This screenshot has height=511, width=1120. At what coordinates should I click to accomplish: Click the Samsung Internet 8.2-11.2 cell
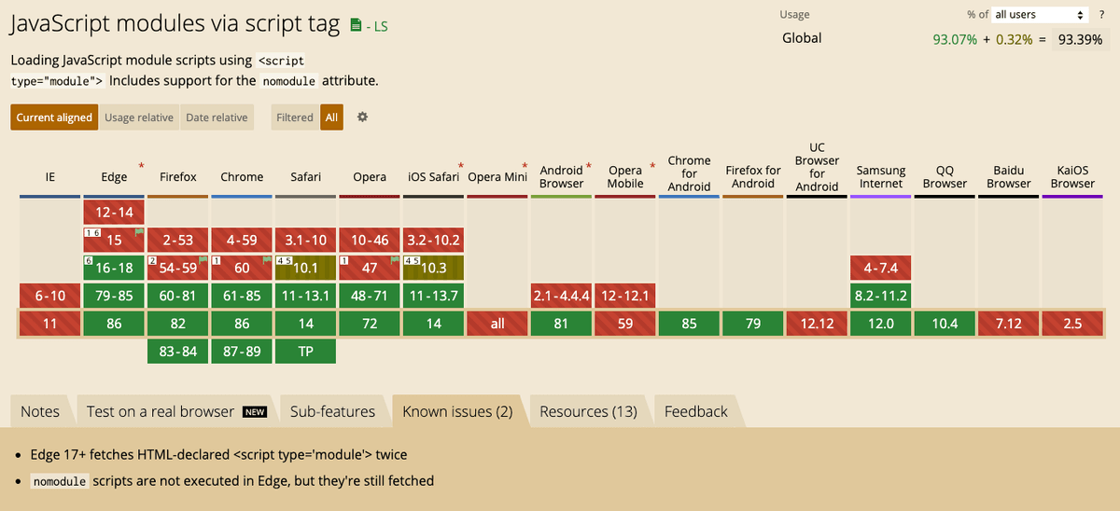[881, 296]
